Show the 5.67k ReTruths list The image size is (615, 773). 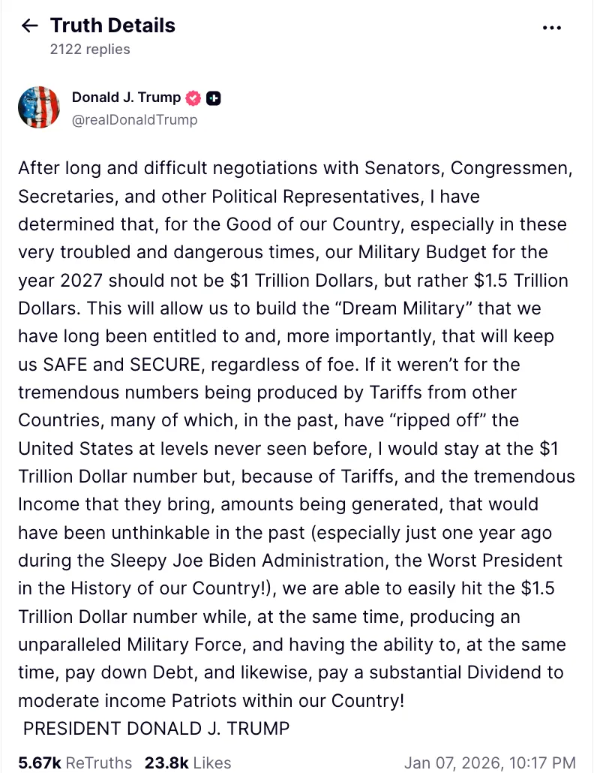point(75,762)
